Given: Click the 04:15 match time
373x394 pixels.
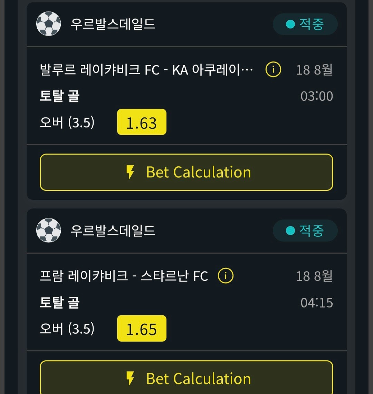Looking at the screenshot, I should click(317, 303).
